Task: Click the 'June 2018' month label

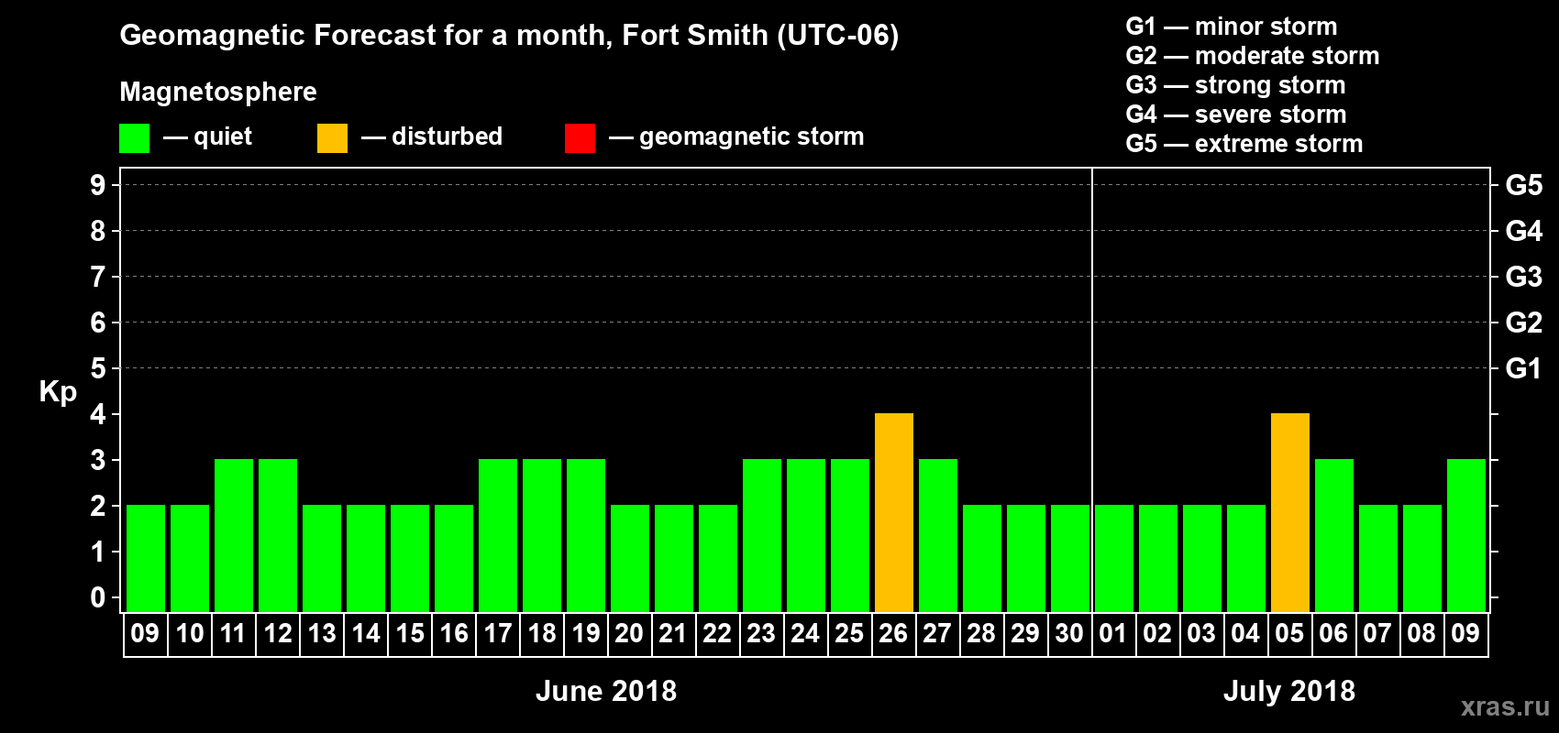Action: pyautogui.click(x=606, y=691)
